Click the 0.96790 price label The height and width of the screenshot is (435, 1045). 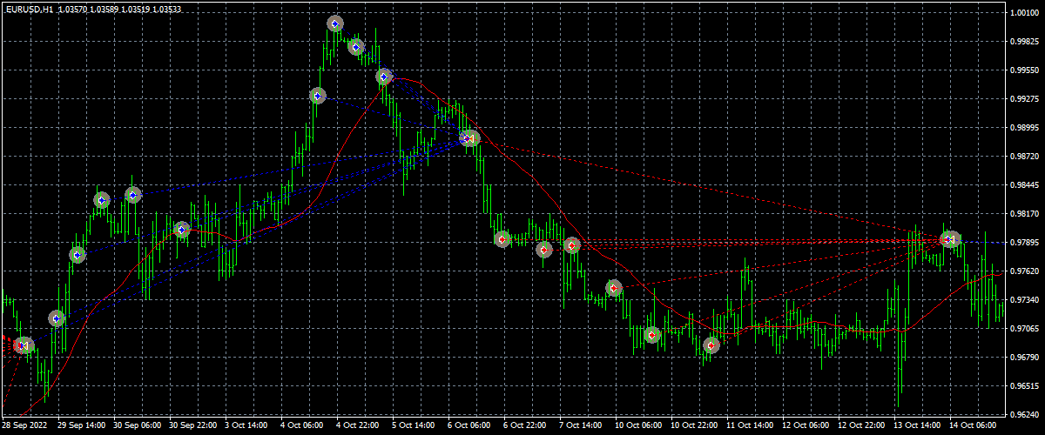[1023, 358]
